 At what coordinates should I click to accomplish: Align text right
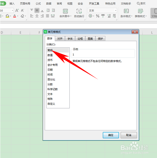(42, 16)
